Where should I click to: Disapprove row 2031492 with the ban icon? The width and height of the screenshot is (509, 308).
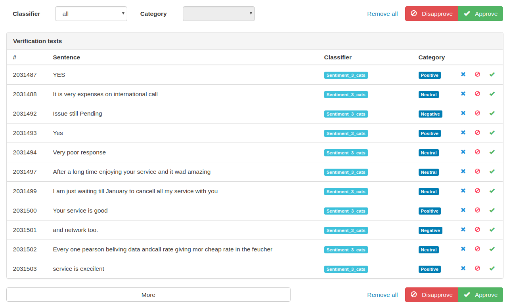(x=477, y=113)
